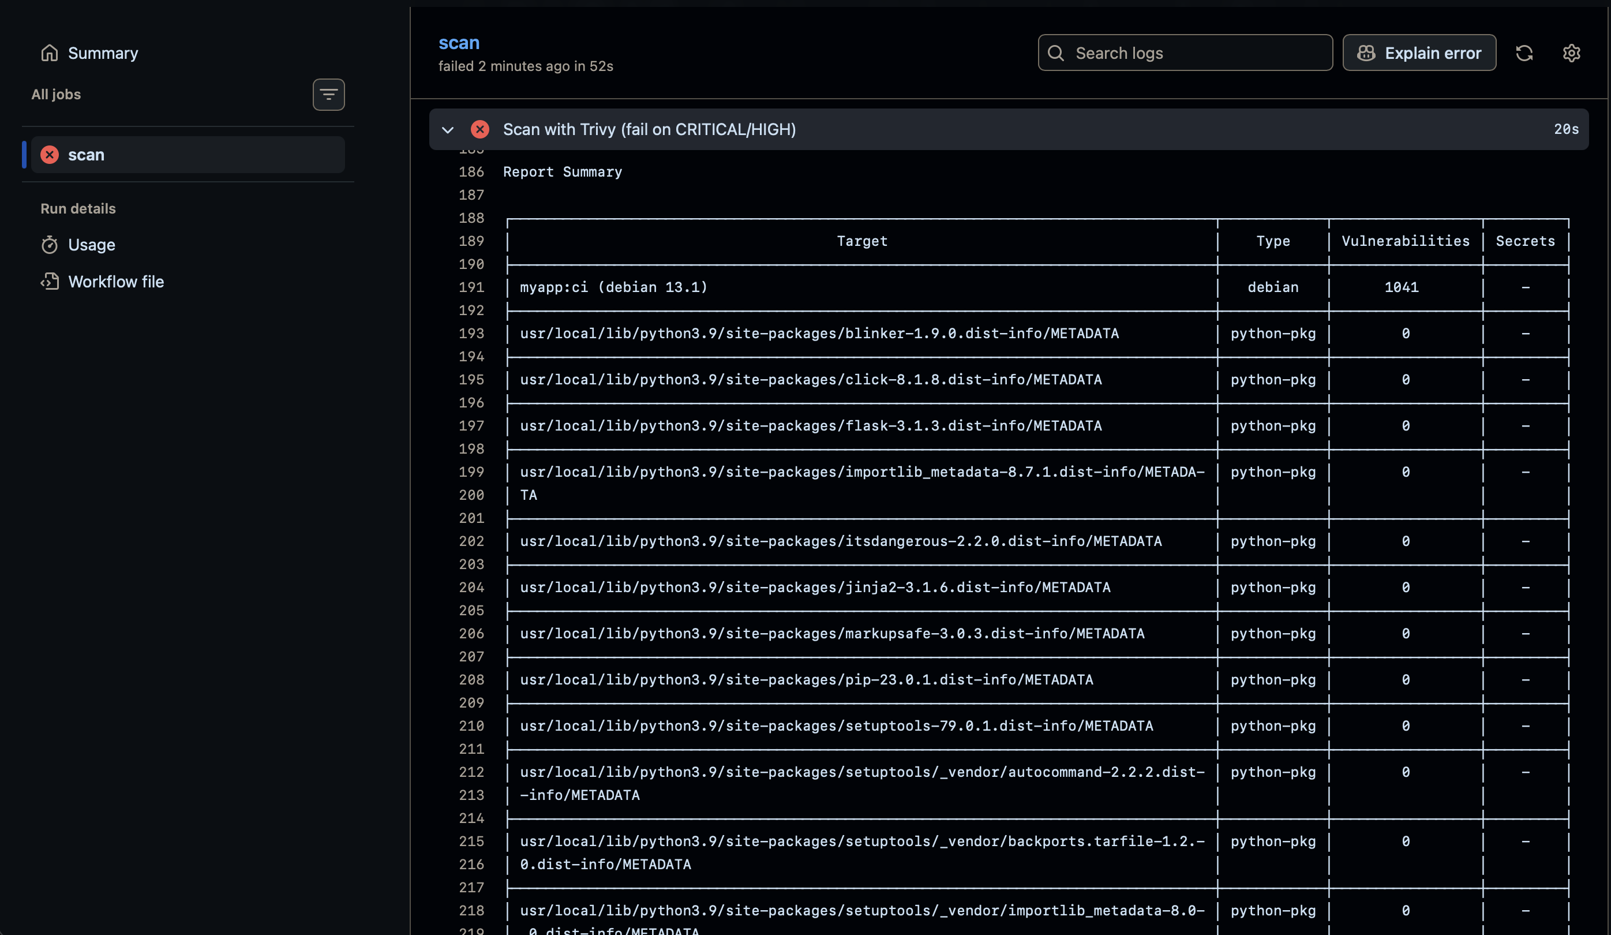
Task: Select log line number 186
Action: coord(471,172)
